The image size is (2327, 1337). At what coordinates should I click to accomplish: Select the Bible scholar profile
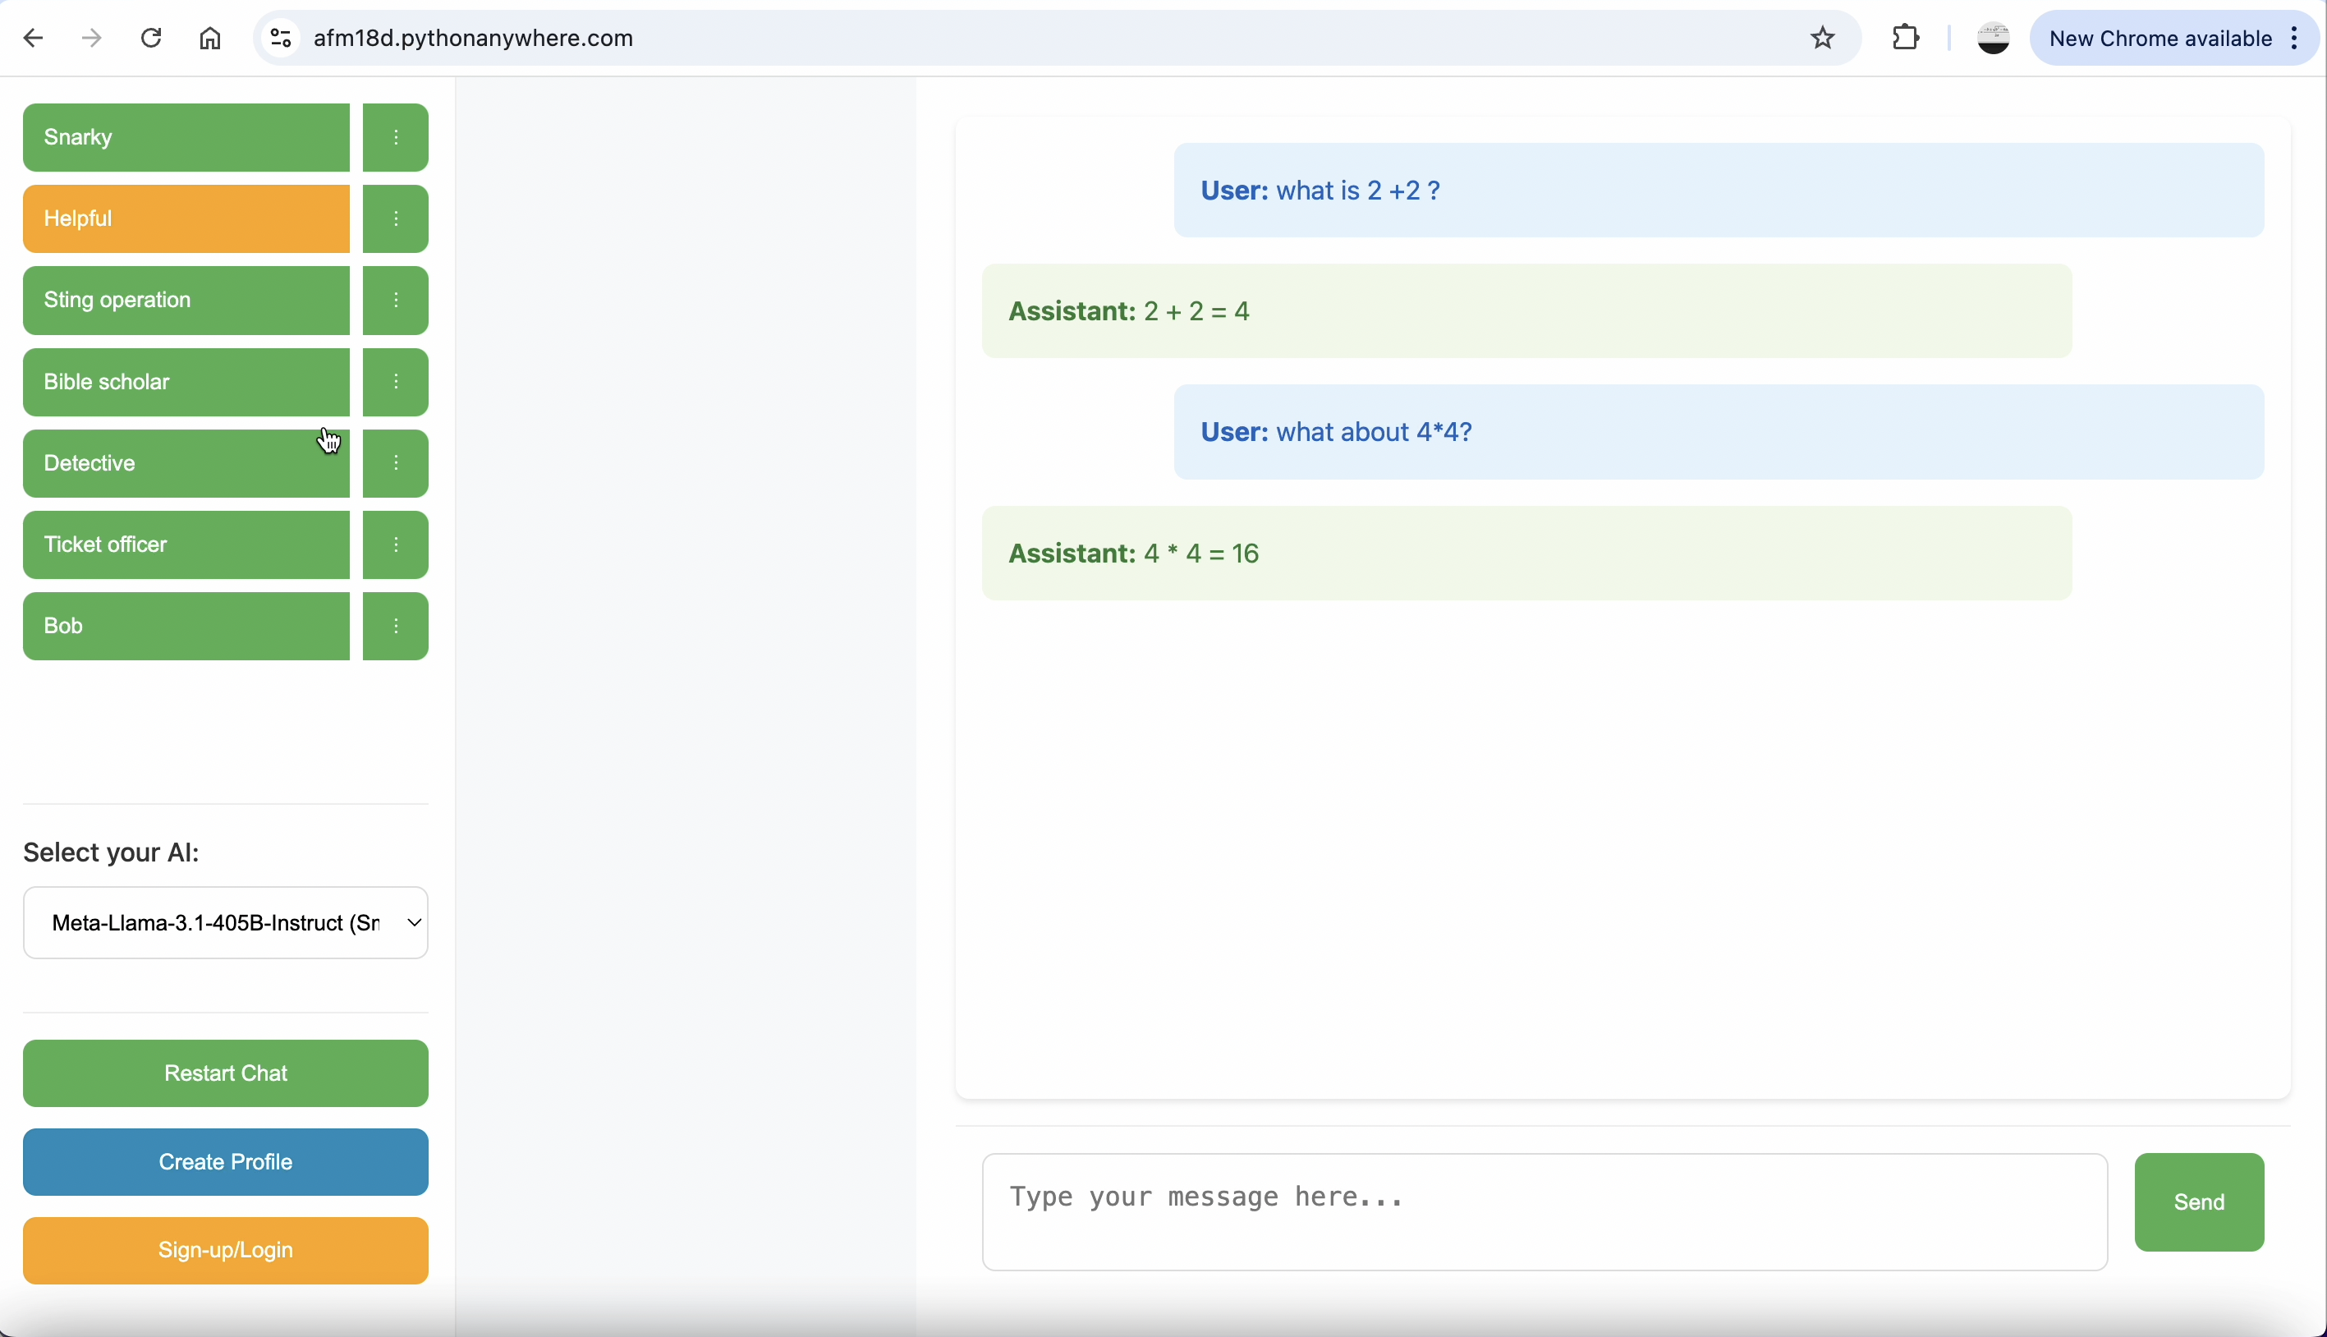click(x=186, y=382)
